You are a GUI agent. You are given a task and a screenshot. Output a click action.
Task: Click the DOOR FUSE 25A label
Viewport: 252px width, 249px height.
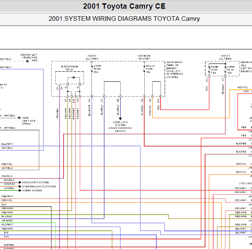click(97, 69)
